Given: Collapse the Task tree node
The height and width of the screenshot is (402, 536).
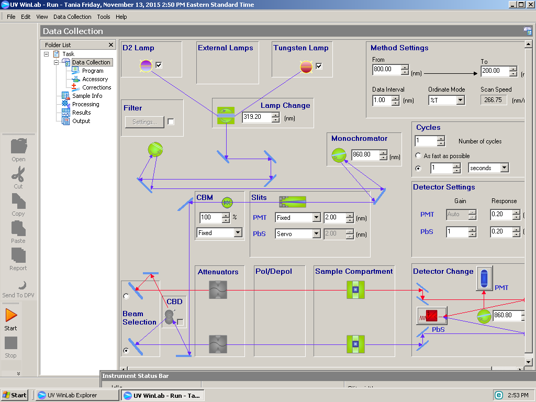Looking at the screenshot, I should point(47,54).
